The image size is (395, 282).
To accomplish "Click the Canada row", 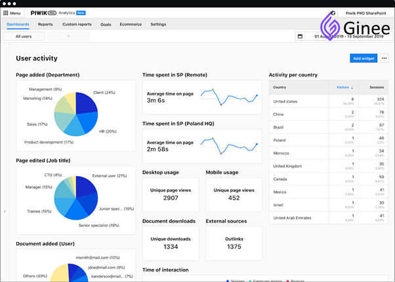I will pos(329,179).
